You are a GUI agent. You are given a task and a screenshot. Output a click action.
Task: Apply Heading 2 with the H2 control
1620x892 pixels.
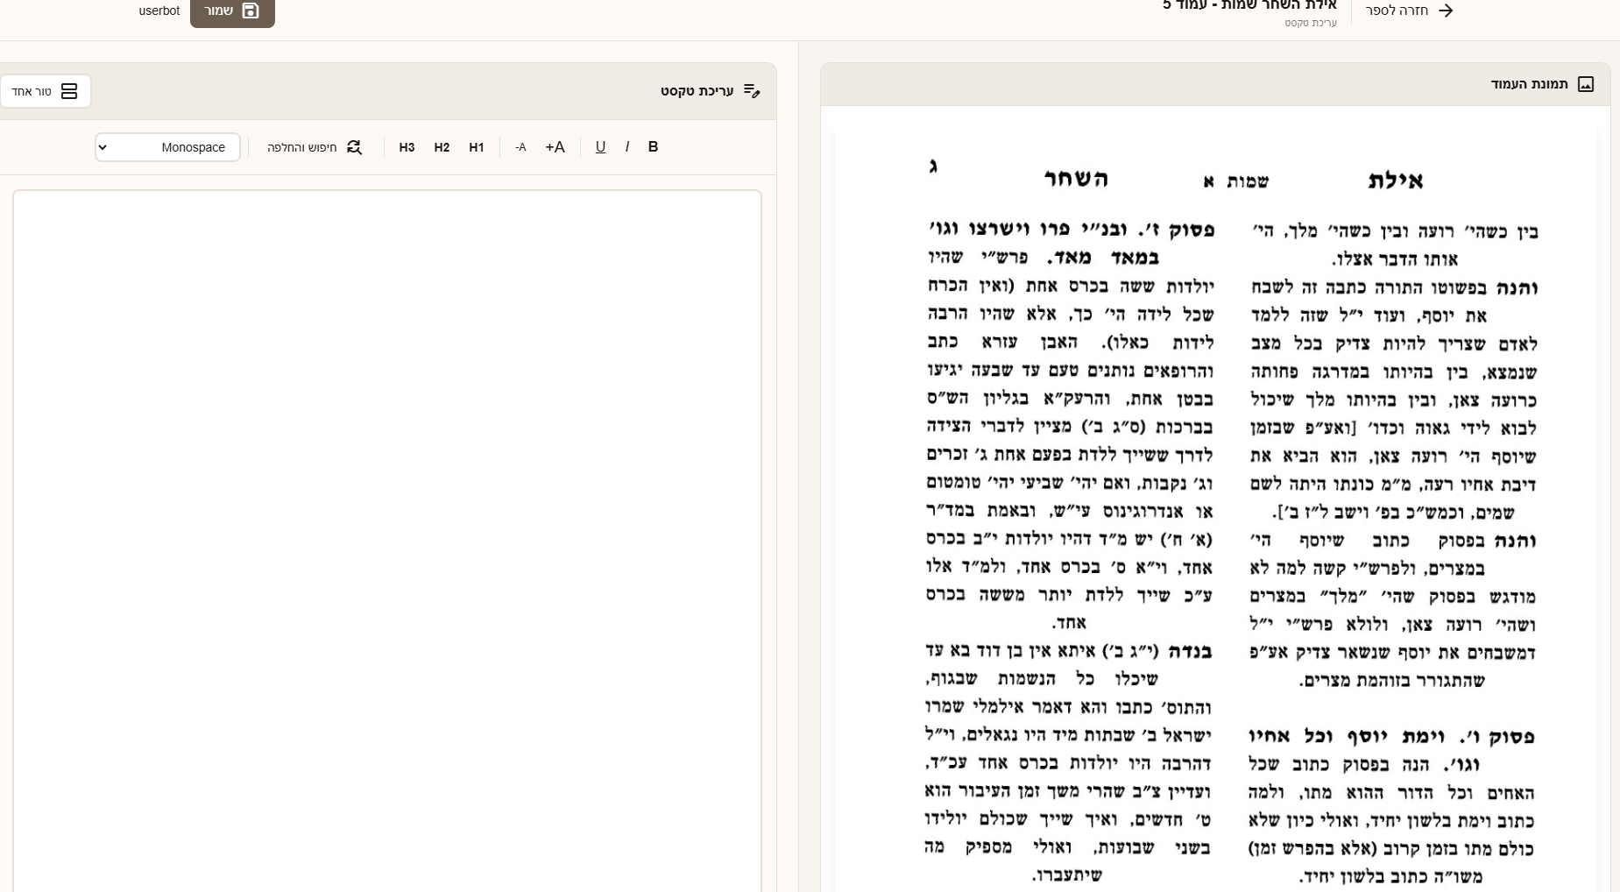tap(442, 147)
